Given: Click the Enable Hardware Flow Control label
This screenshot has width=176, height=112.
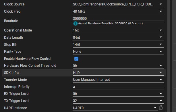Looking at the screenshot, I should pos(28,59).
